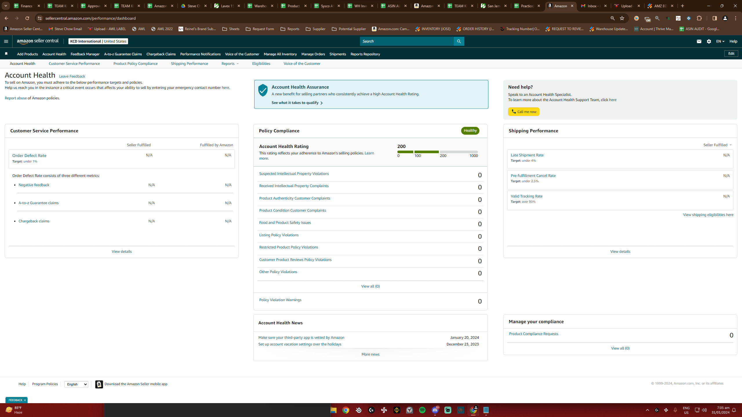Go back to the previous page
This screenshot has width=742, height=417.
(6, 18)
